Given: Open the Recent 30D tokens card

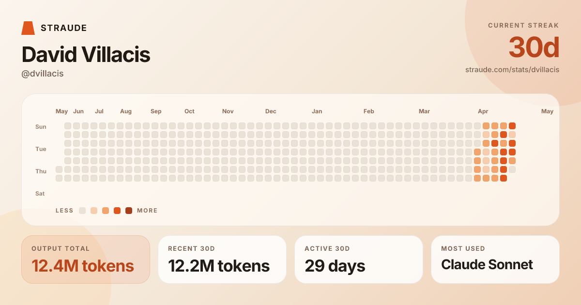Looking at the screenshot, I should tap(222, 259).
